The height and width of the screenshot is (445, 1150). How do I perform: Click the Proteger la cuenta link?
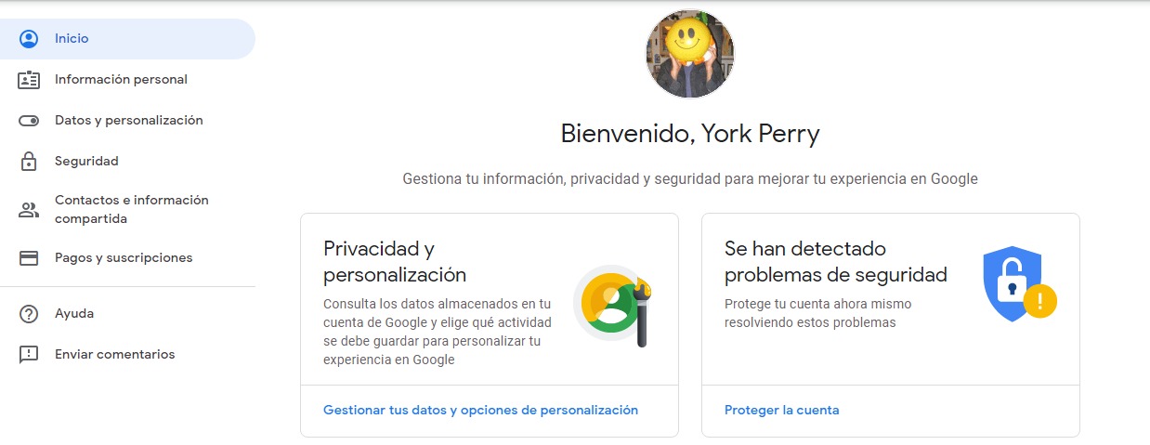(x=781, y=410)
